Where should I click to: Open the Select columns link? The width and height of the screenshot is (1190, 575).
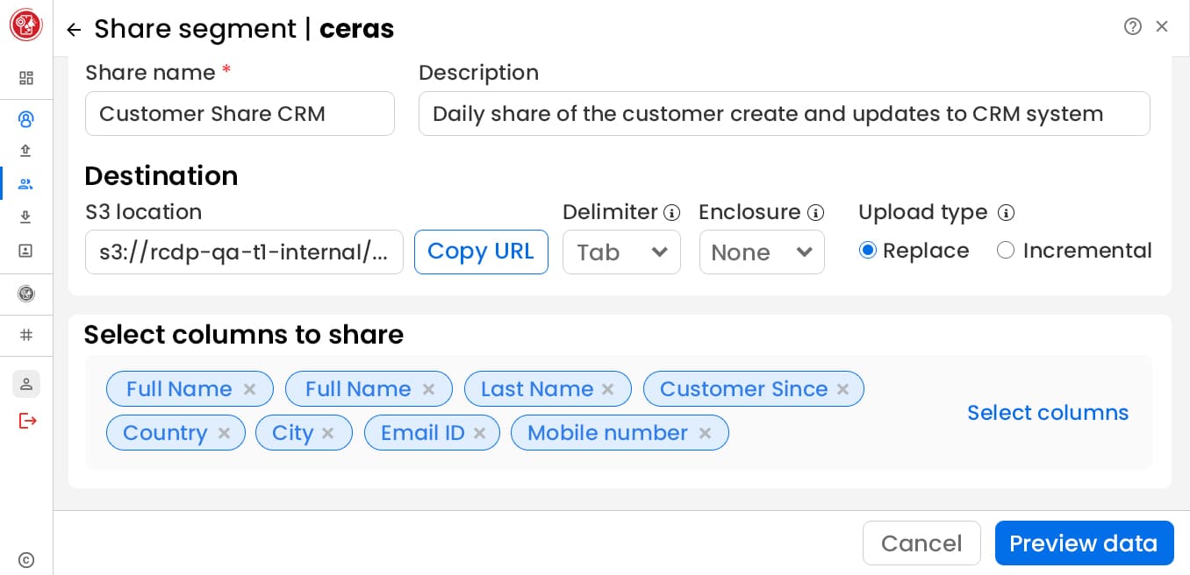(x=1048, y=413)
